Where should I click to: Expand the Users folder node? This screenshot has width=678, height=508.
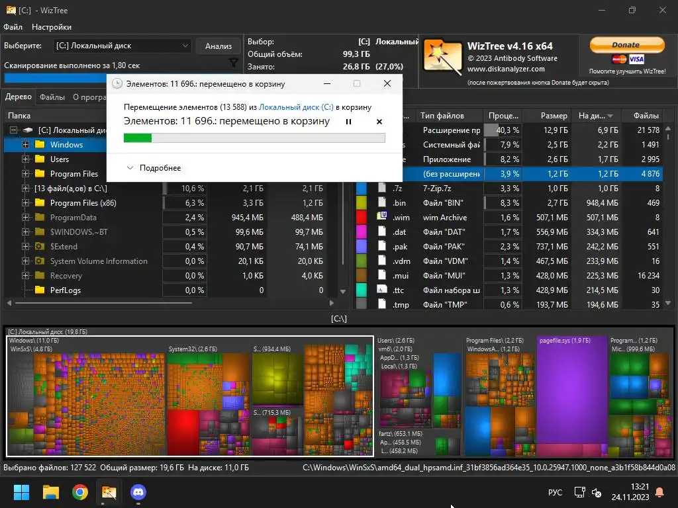26,159
